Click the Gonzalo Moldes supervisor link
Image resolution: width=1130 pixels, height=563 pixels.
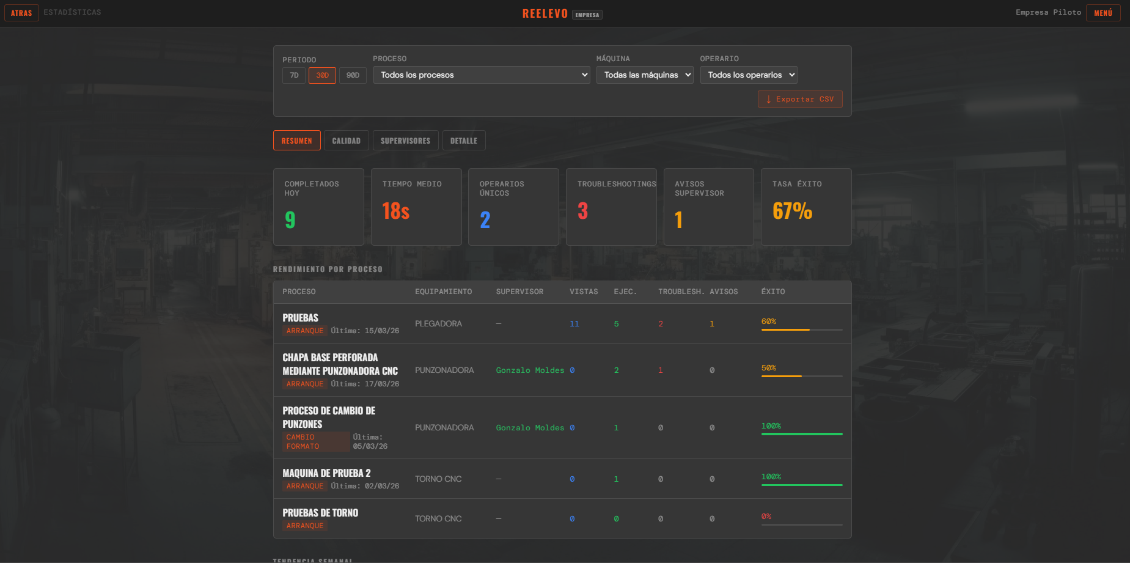[x=529, y=370]
